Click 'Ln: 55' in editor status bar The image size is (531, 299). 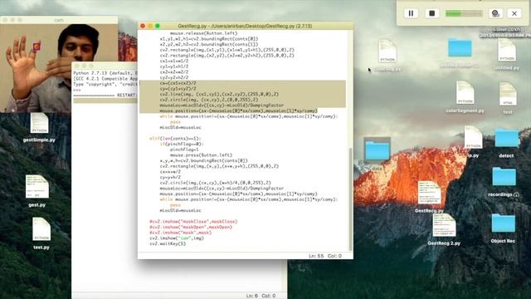coord(316,256)
